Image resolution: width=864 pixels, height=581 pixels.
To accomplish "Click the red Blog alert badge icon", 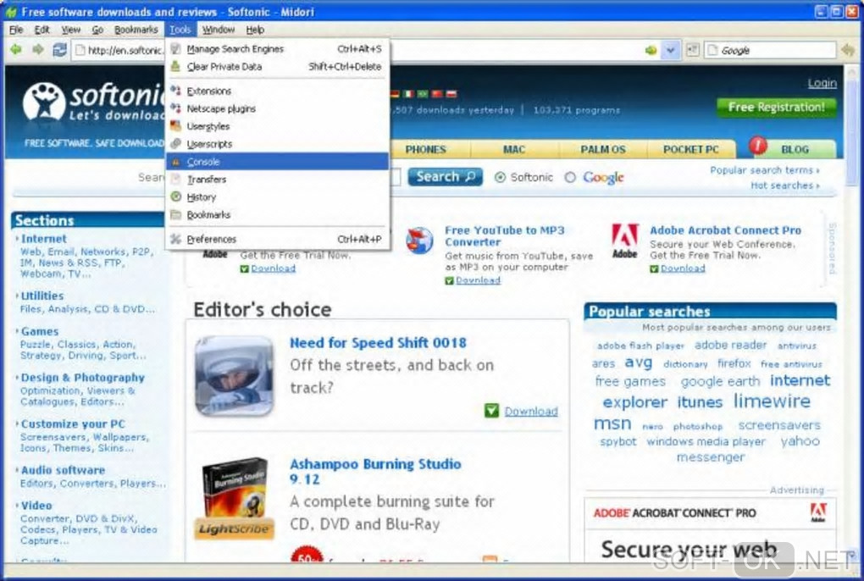I will [757, 146].
